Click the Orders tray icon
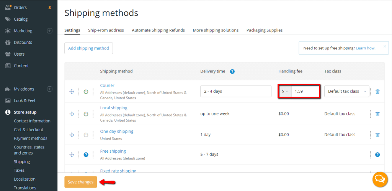Screen dimensions: 392x191 click(8, 8)
